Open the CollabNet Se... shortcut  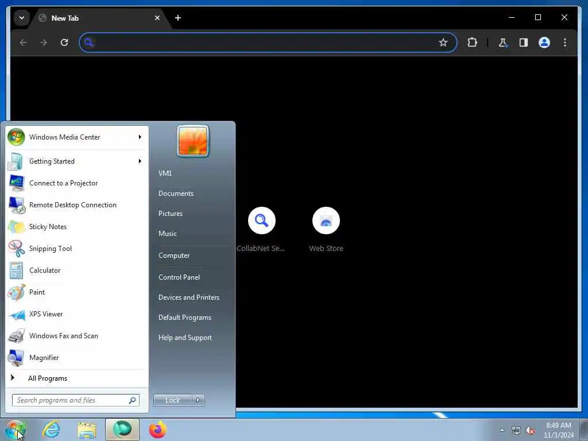click(x=261, y=230)
